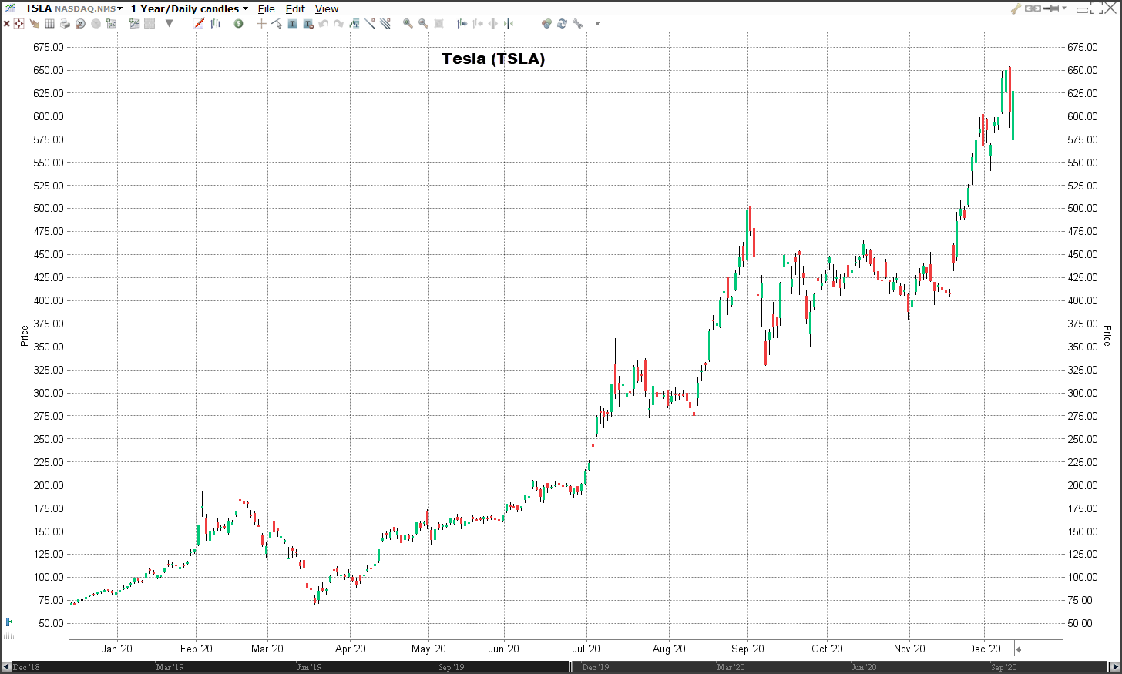This screenshot has height=674, width=1122.
Task: Click the top-right wrench settings icon
Action: coord(1016,8)
